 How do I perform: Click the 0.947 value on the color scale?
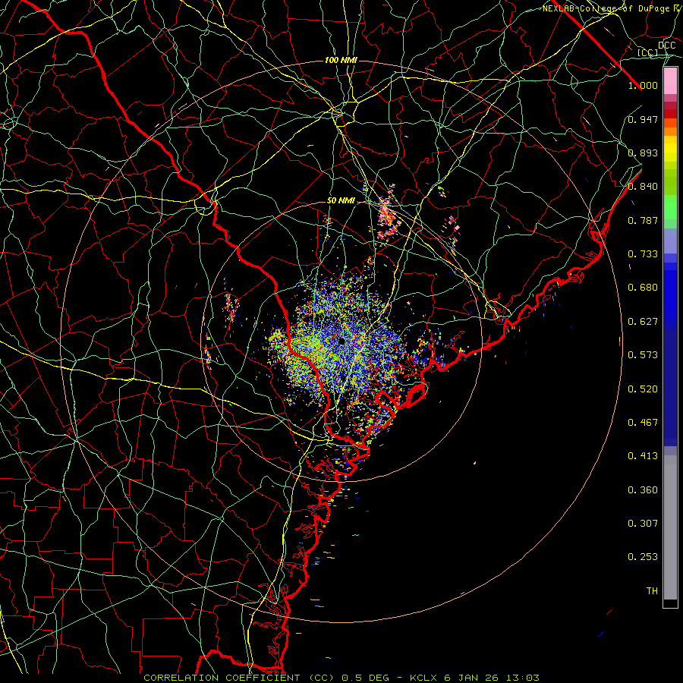[x=643, y=119]
